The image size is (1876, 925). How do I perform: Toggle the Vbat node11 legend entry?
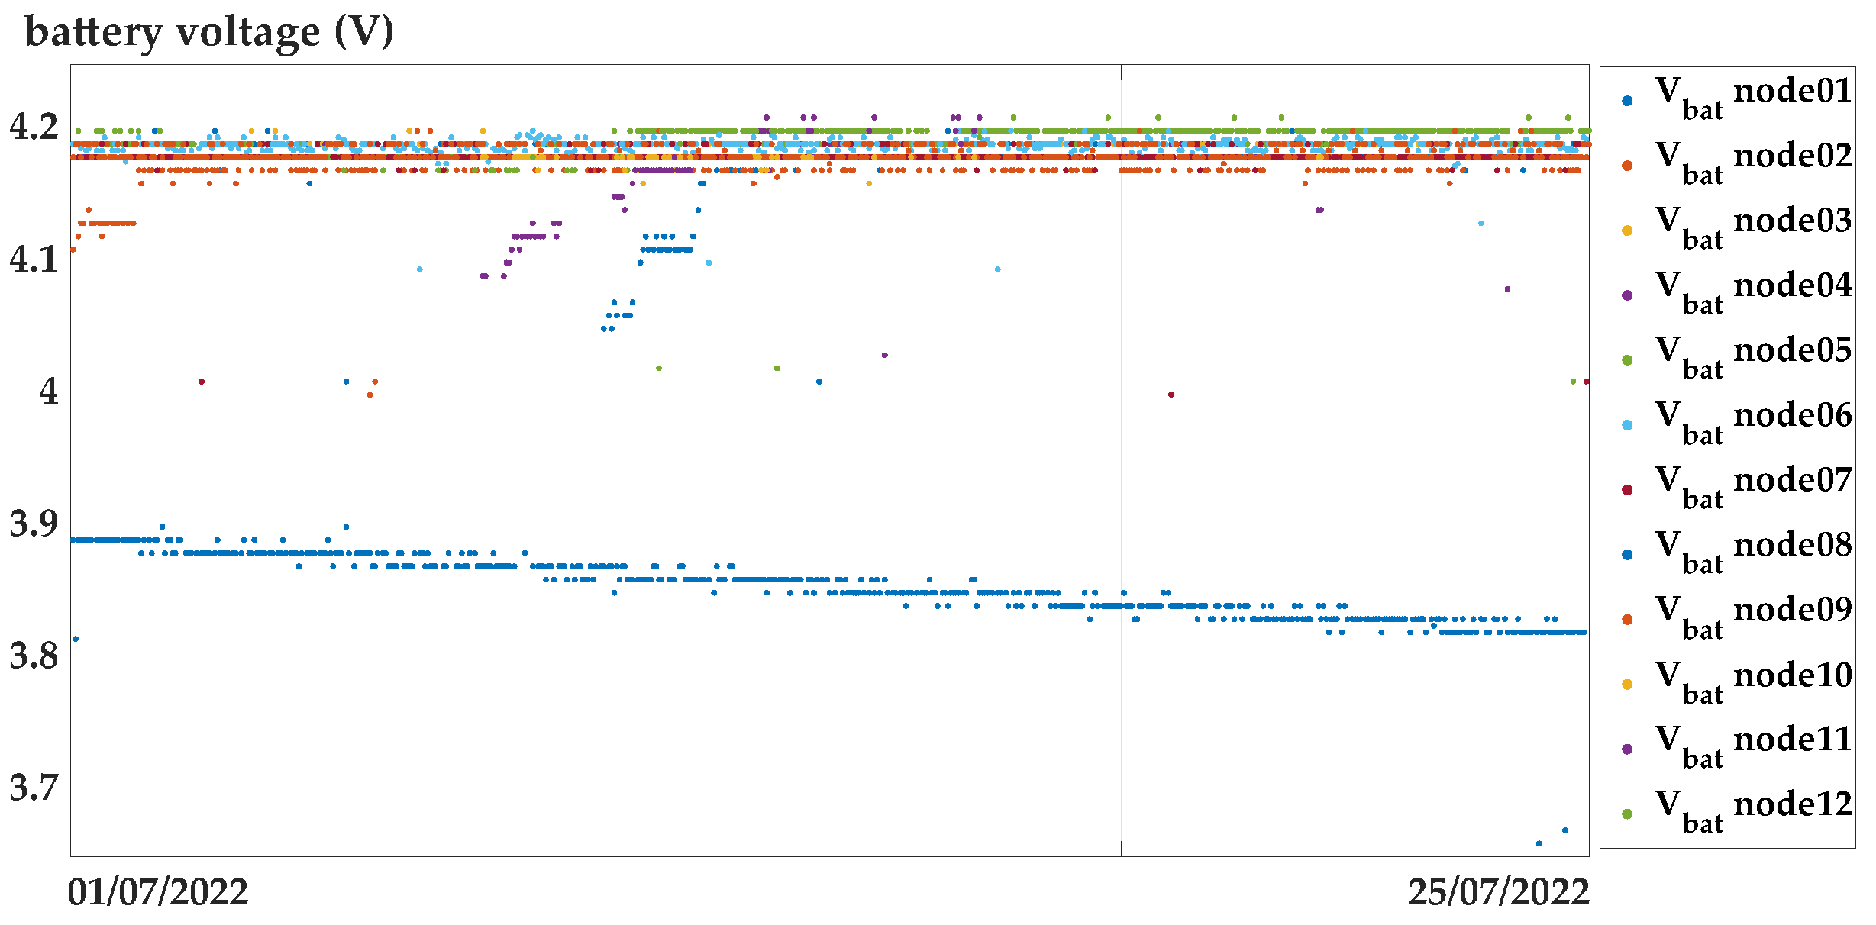click(x=1752, y=748)
